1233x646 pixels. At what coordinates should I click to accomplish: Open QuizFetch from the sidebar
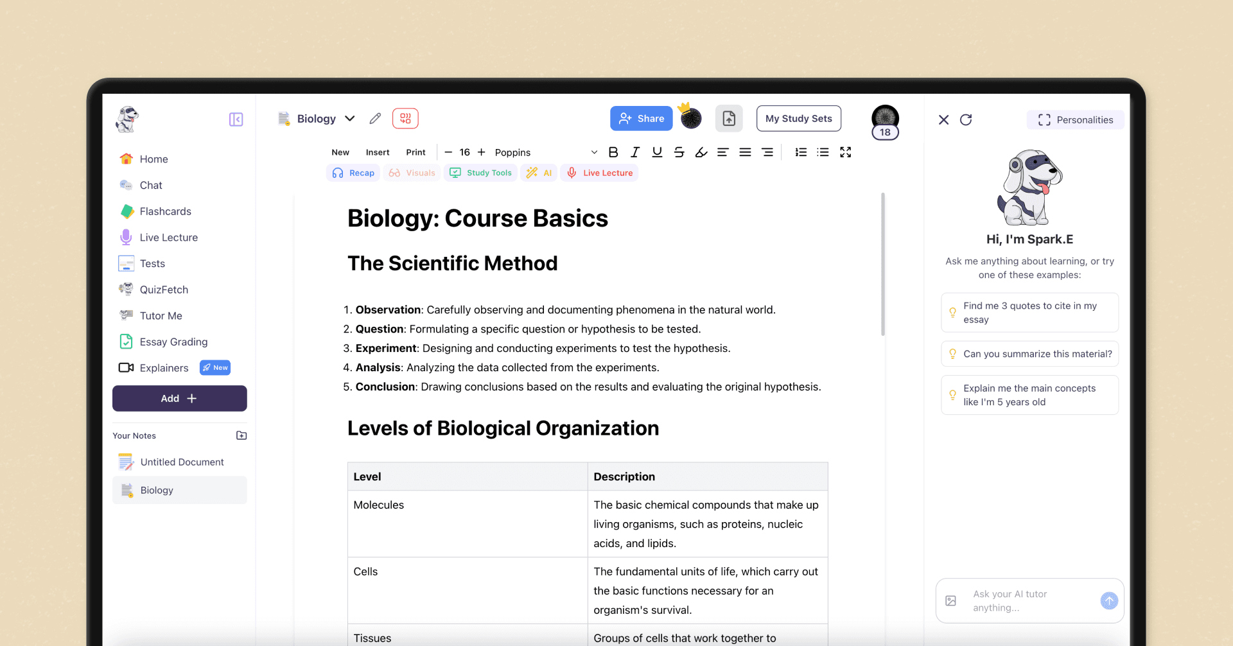pos(164,290)
